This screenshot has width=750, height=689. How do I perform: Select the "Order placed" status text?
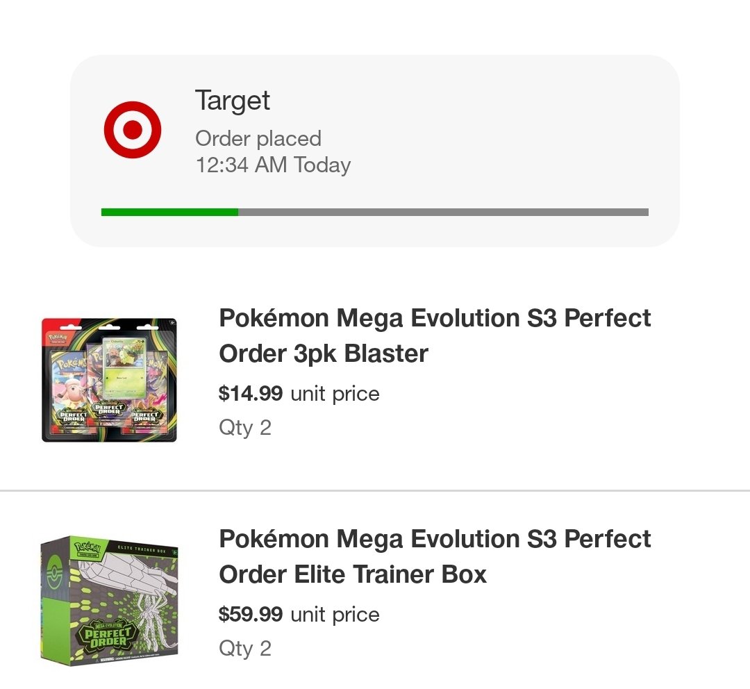(x=258, y=138)
